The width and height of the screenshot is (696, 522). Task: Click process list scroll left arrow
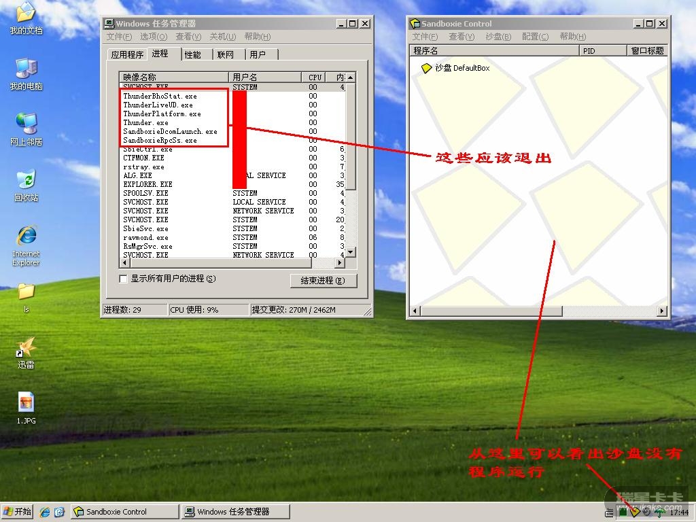point(125,263)
